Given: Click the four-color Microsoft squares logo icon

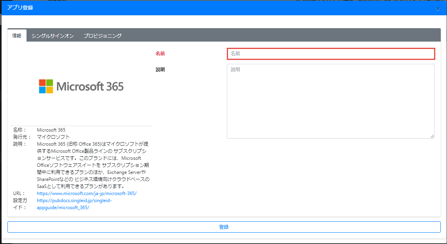Looking at the screenshot, I should tap(46, 87).
